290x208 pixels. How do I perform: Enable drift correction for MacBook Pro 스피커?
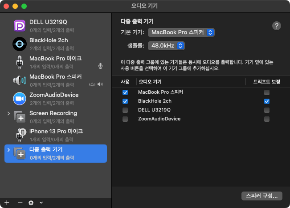pos(267,92)
